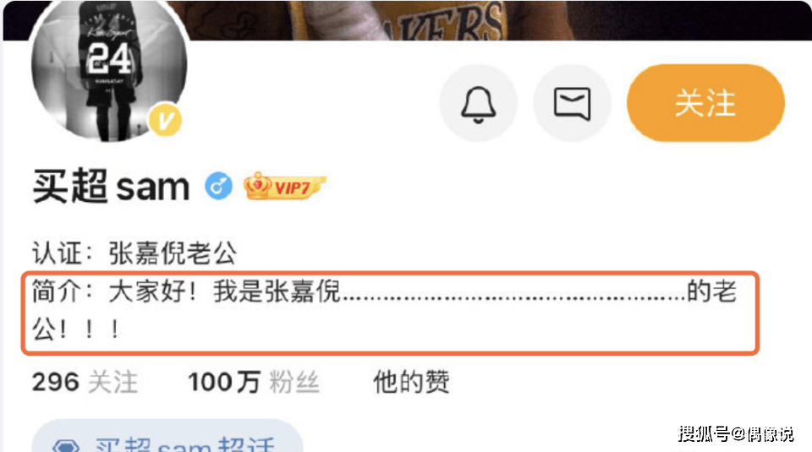Click the blue male gender icon
This screenshot has height=452, width=812.
tap(218, 186)
